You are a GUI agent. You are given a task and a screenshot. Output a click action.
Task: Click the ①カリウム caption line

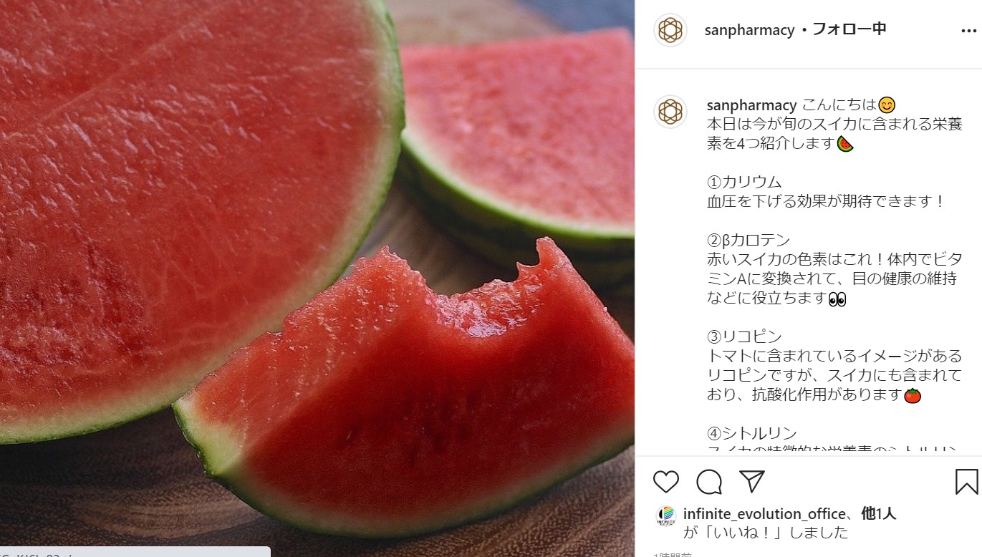(x=744, y=182)
